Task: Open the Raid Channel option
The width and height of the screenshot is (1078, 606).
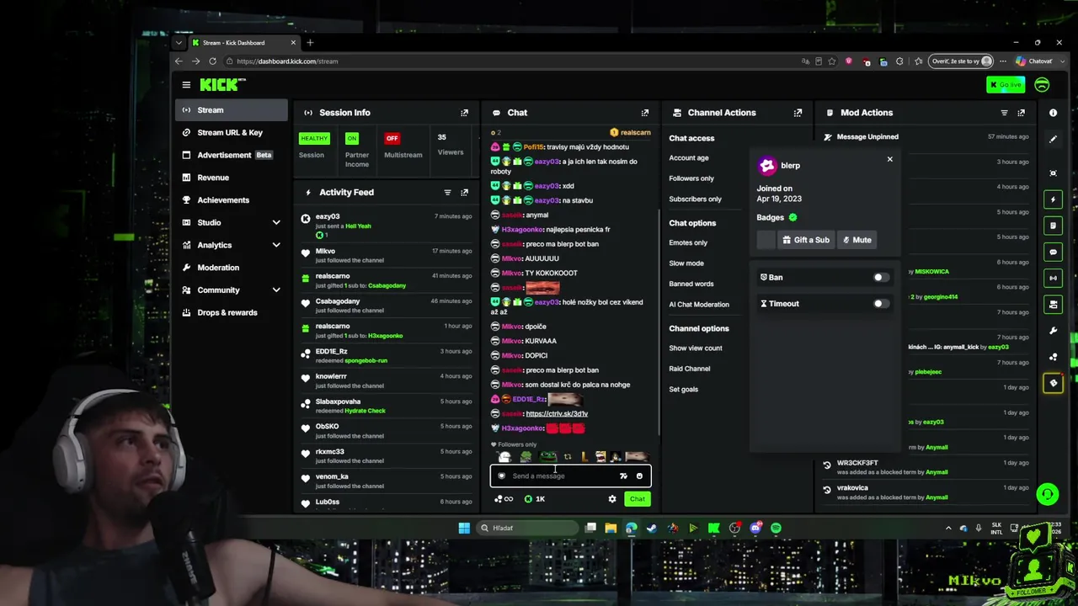Action: [x=690, y=369]
